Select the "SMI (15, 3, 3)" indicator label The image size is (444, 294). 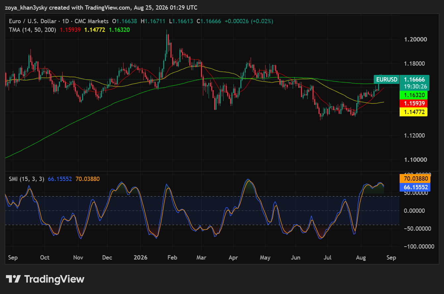(x=26, y=179)
